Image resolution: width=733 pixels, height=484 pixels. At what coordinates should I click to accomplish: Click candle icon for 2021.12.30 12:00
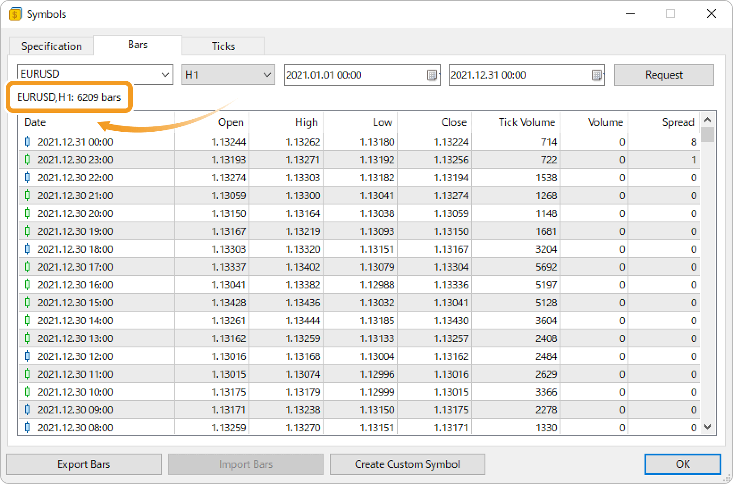pyautogui.click(x=27, y=356)
